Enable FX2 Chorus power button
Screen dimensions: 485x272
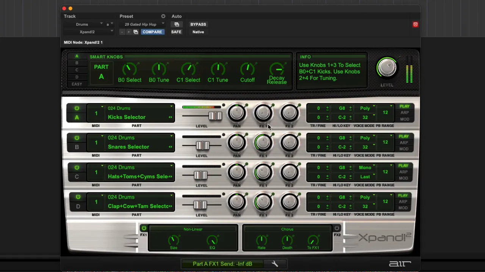click(337, 228)
